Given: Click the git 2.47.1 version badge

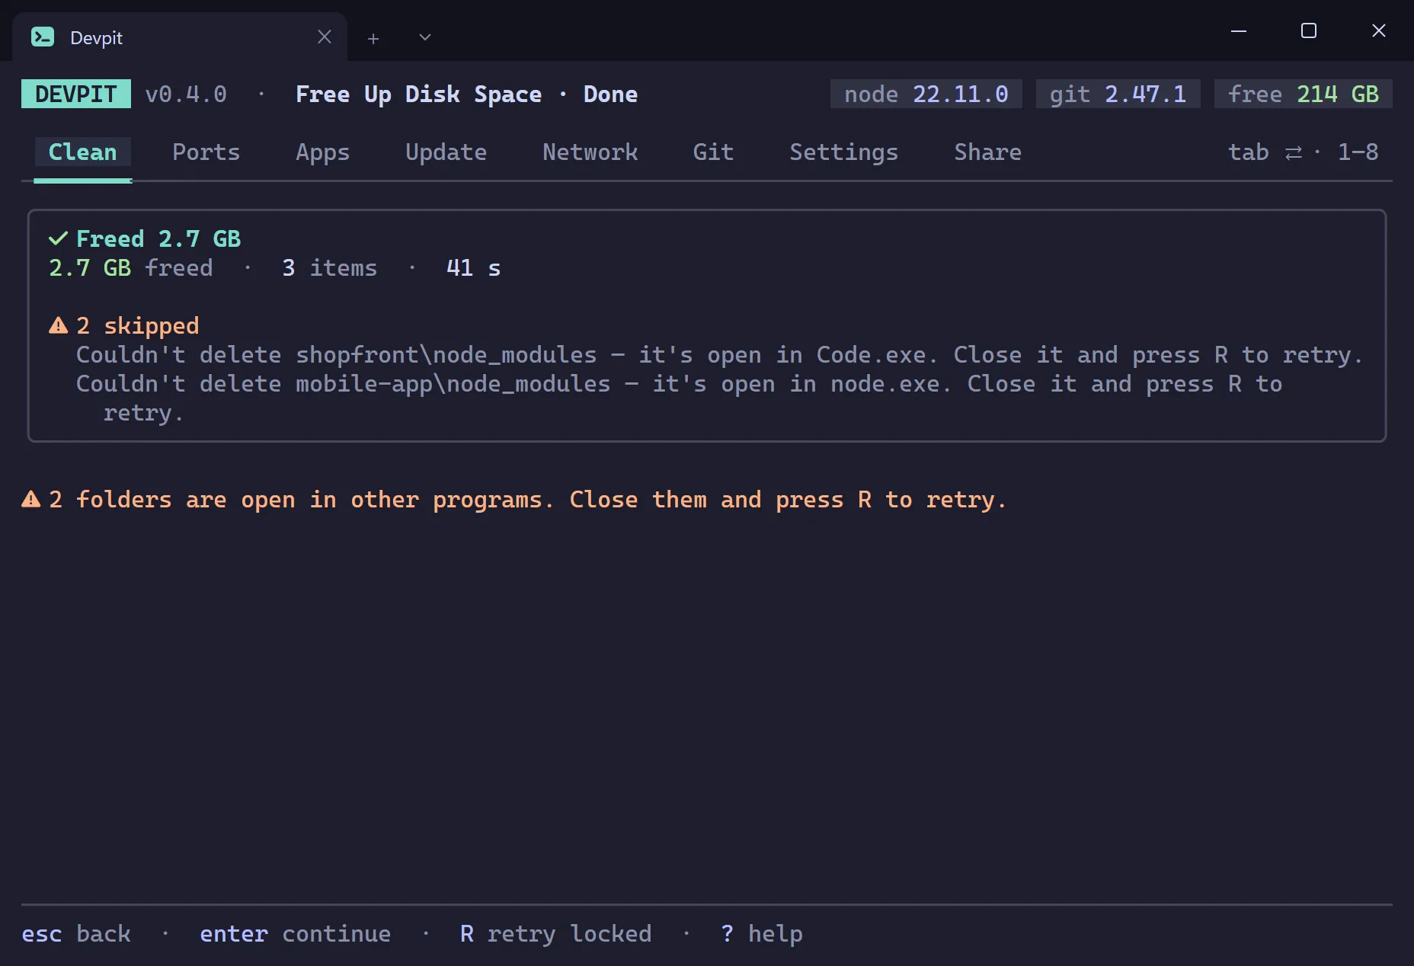Looking at the screenshot, I should 1118,94.
